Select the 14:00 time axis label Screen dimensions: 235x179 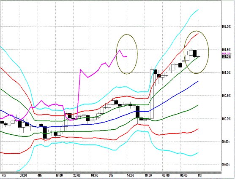[x=130, y=175]
